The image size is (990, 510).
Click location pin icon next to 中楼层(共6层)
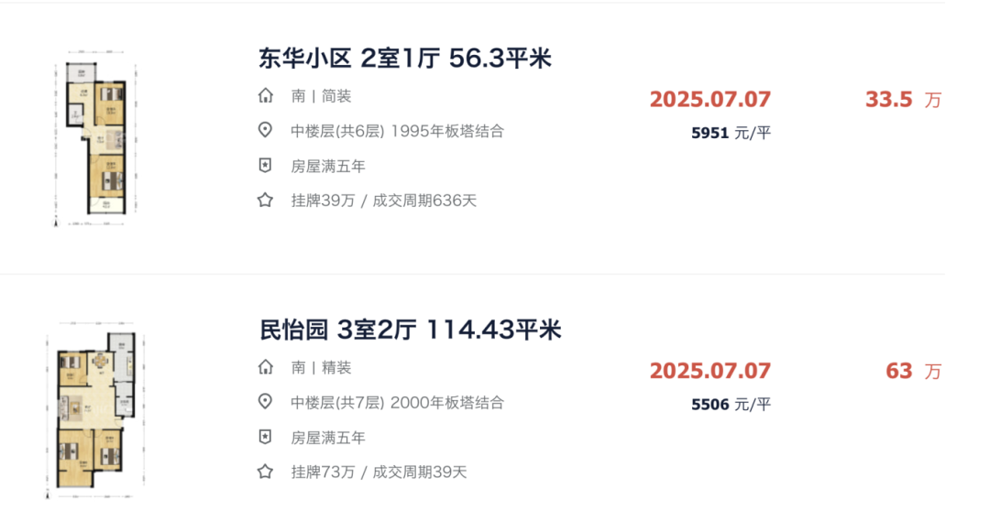tap(266, 131)
